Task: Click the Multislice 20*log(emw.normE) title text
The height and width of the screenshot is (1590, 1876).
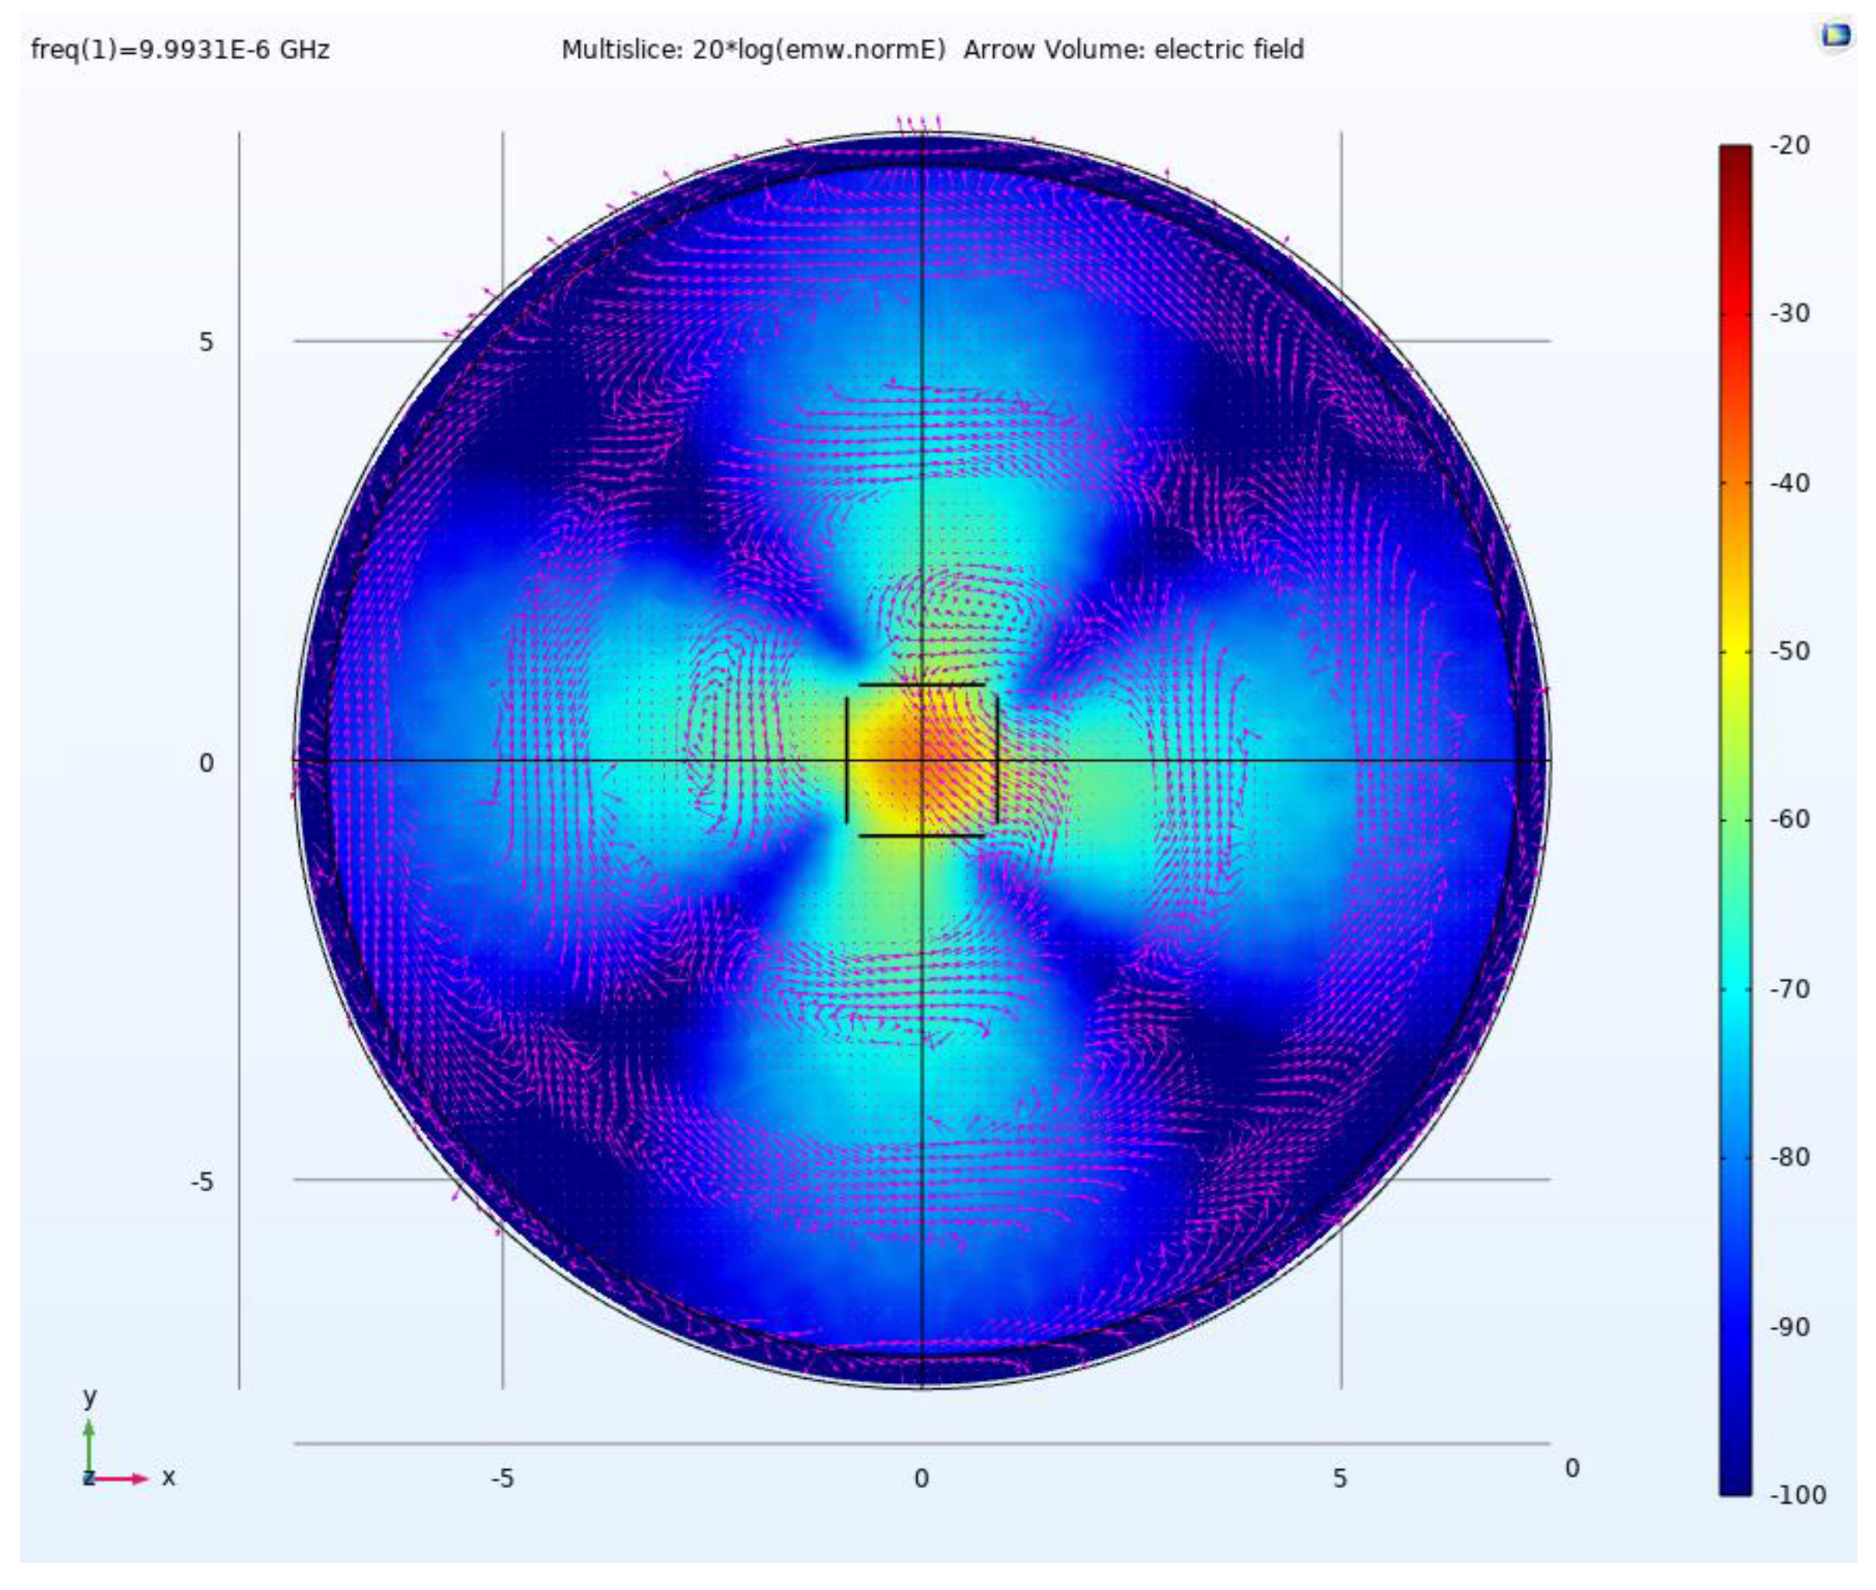Action: [x=753, y=50]
